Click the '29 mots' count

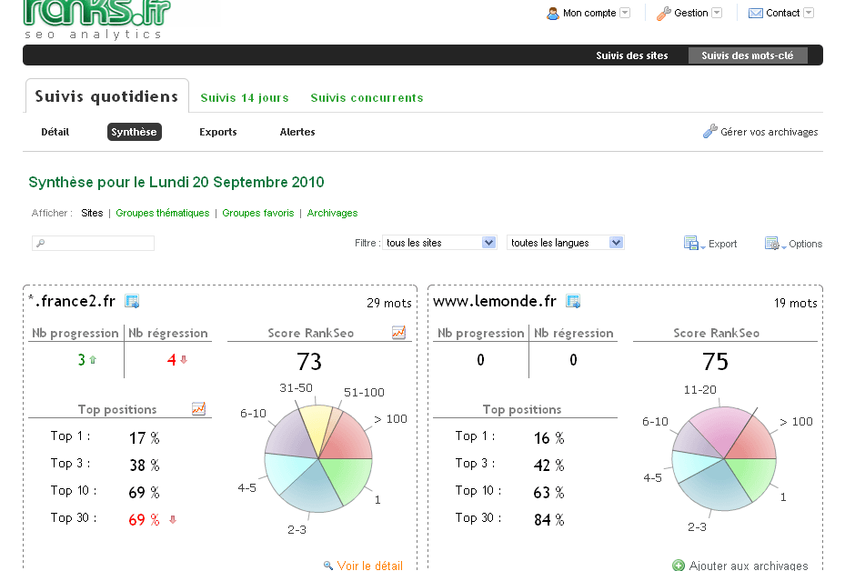tap(389, 303)
